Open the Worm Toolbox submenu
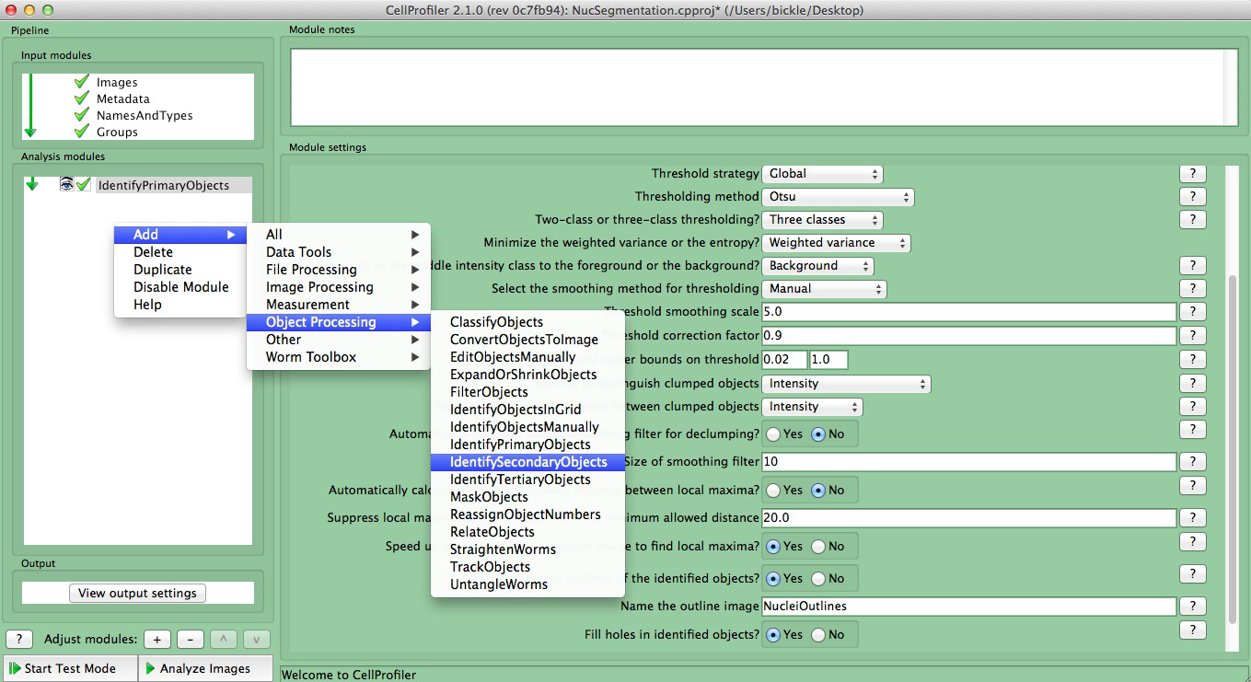The height and width of the screenshot is (682, 1251). (x=339, y=357)
